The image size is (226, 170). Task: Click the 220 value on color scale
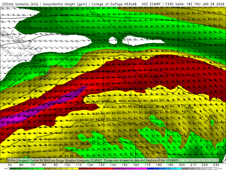(x=205, y=165)
